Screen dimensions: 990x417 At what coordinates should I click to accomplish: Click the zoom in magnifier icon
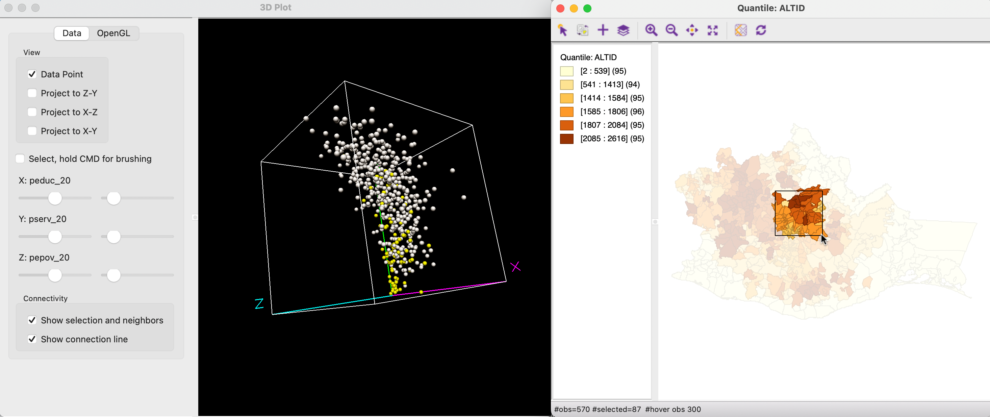coord(650,30)
